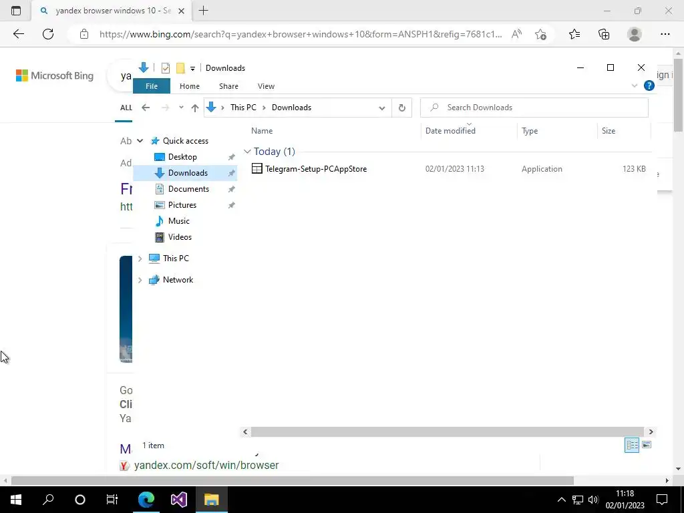Open new tab in Edge
684x513 pixels.
(203, 11)
